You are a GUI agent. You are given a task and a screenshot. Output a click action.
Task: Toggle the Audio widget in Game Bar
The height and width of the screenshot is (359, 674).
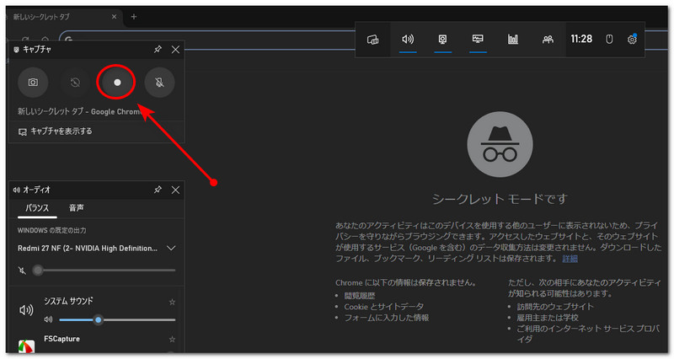tap(408, 39)
